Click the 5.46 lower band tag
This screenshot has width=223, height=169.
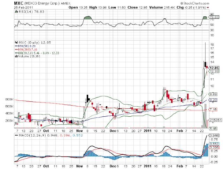coord(213,129)
